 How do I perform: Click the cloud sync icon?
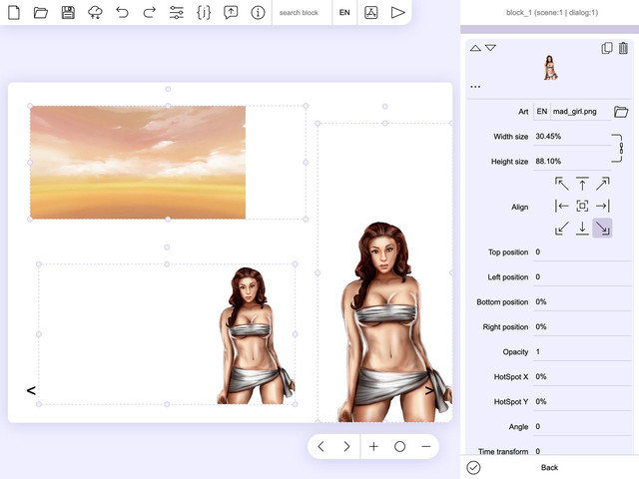(x=95, y=13)
